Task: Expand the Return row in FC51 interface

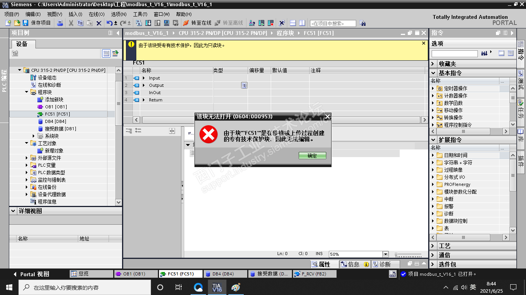Action: click(x=144, y=100)
